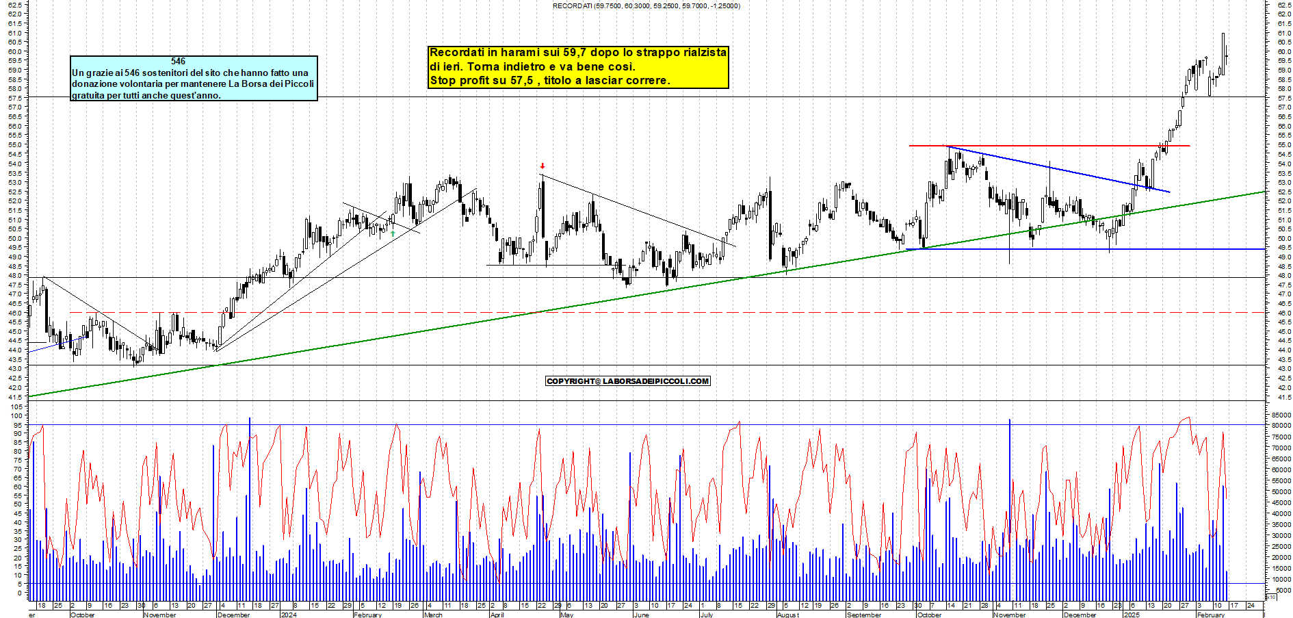Click the 'Stop profit su 57,5' line
Image resolution: width=1293 pixels, height=618 pixels.
pyautogui.click(x=549, y=81)
